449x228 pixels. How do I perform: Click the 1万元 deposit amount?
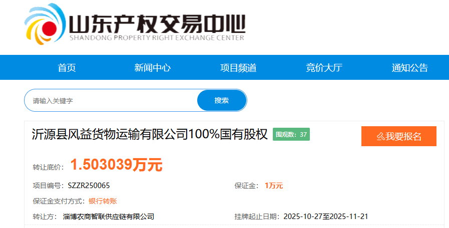(274, 186)
